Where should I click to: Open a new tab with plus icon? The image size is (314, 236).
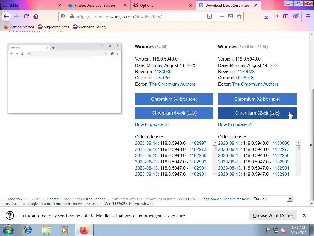(x=266, y=5)
